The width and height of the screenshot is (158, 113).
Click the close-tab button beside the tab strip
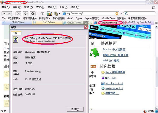pos(156,23)
